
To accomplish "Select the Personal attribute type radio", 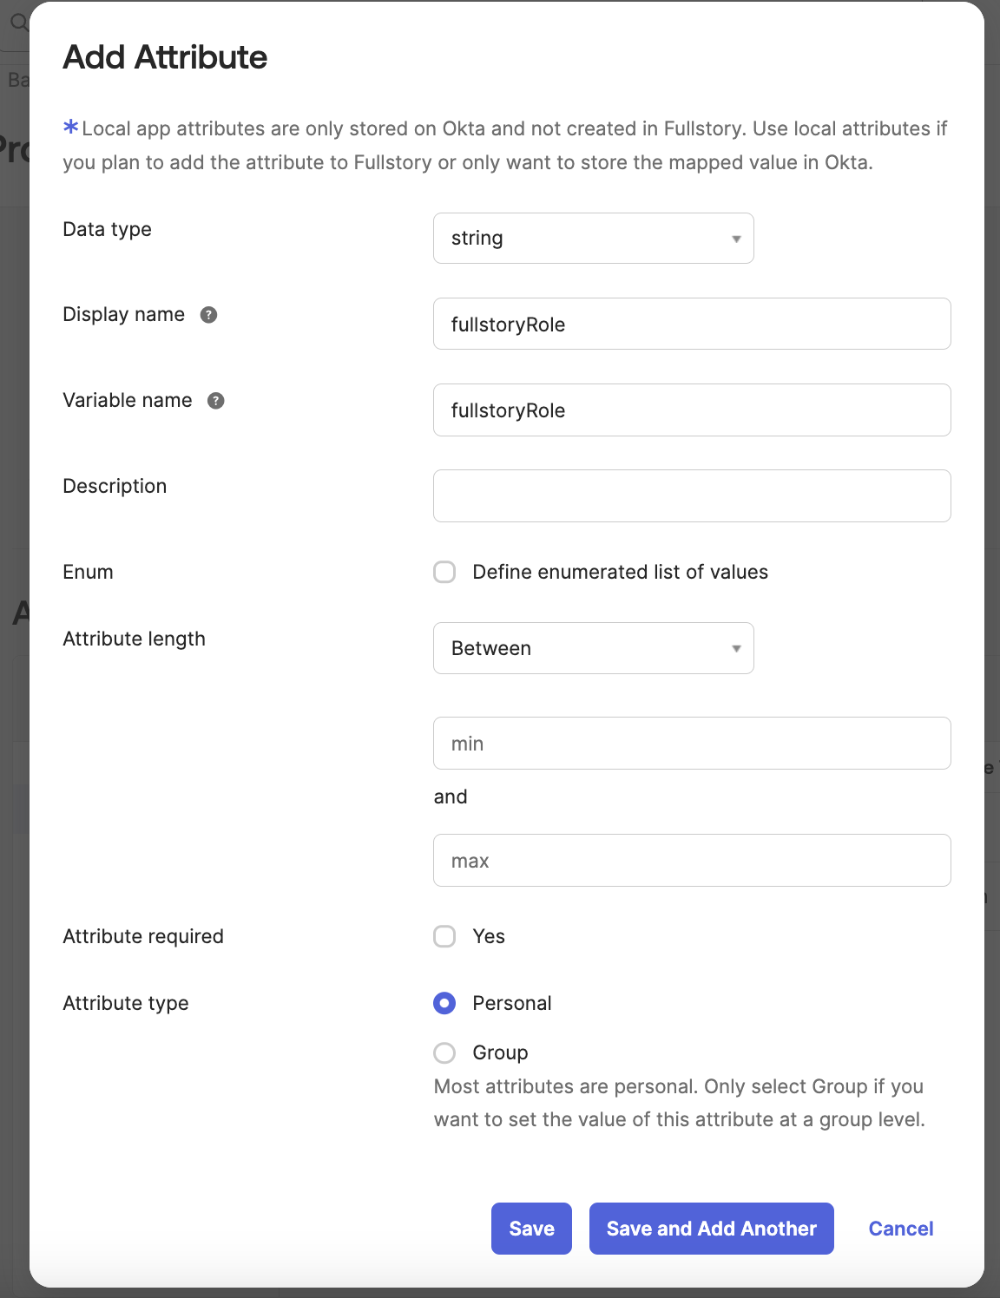I will click(444, 1004).
